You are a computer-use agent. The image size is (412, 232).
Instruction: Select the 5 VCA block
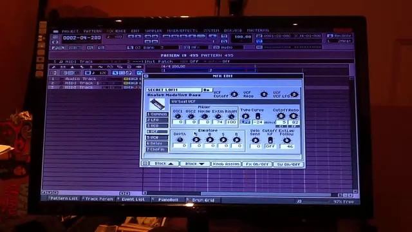click(x=157, y=137)
